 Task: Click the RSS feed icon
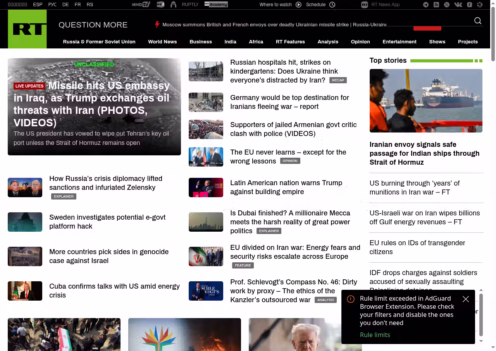[436, 5]
